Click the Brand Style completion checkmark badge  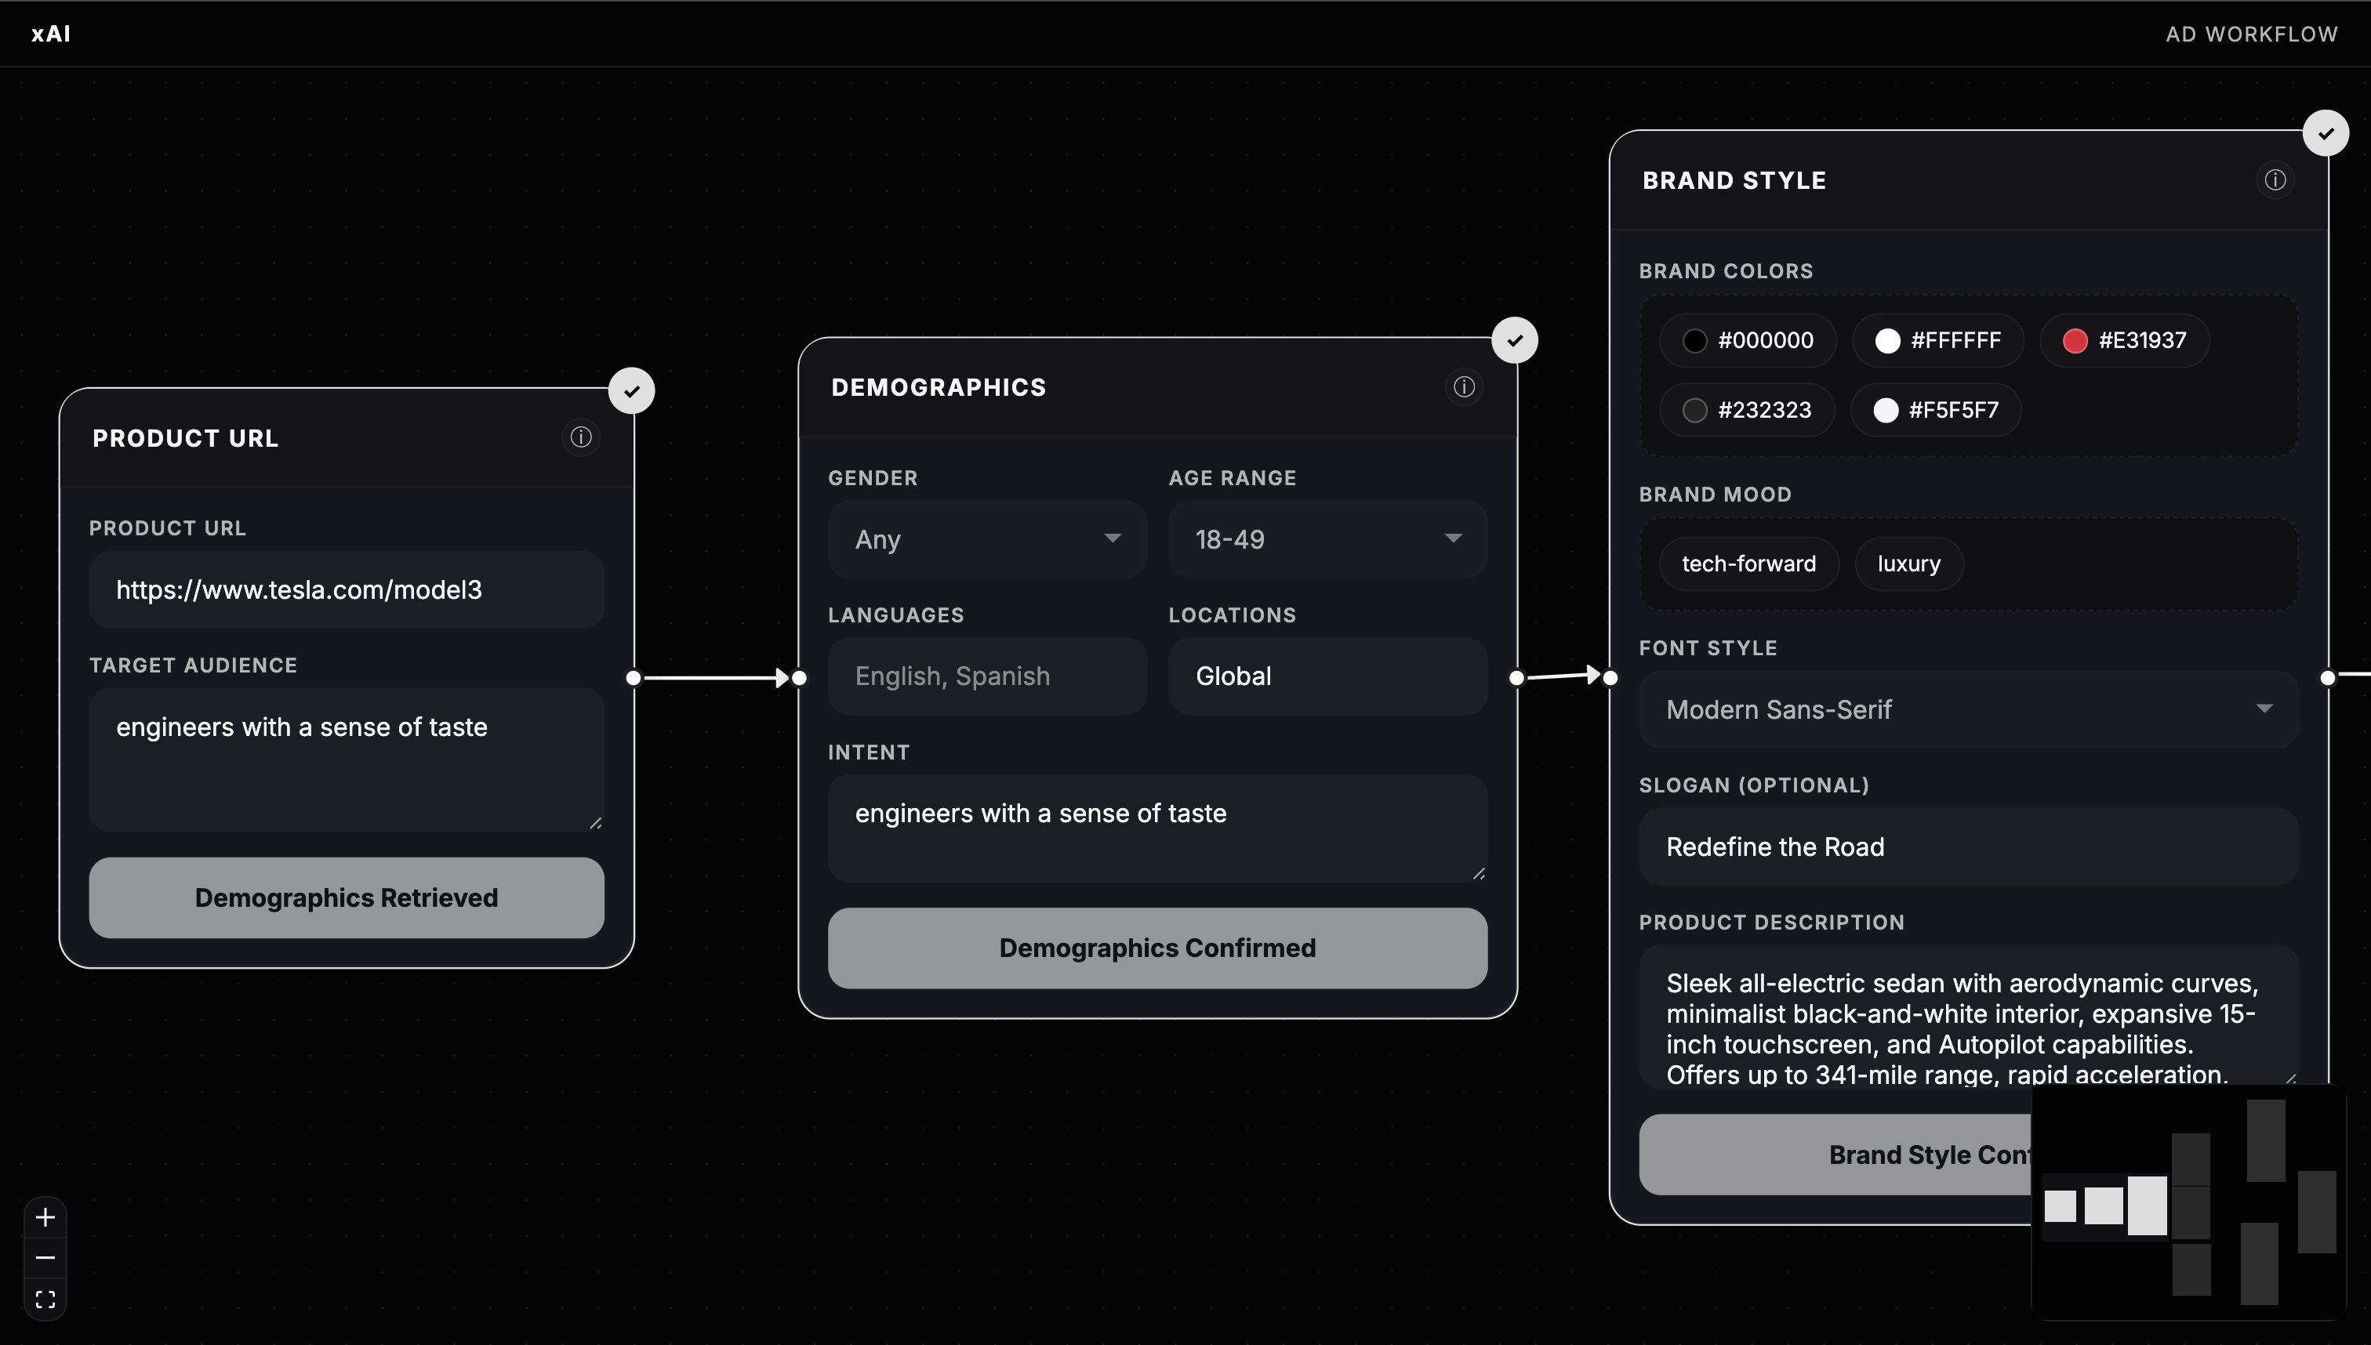click(2326, 134)
